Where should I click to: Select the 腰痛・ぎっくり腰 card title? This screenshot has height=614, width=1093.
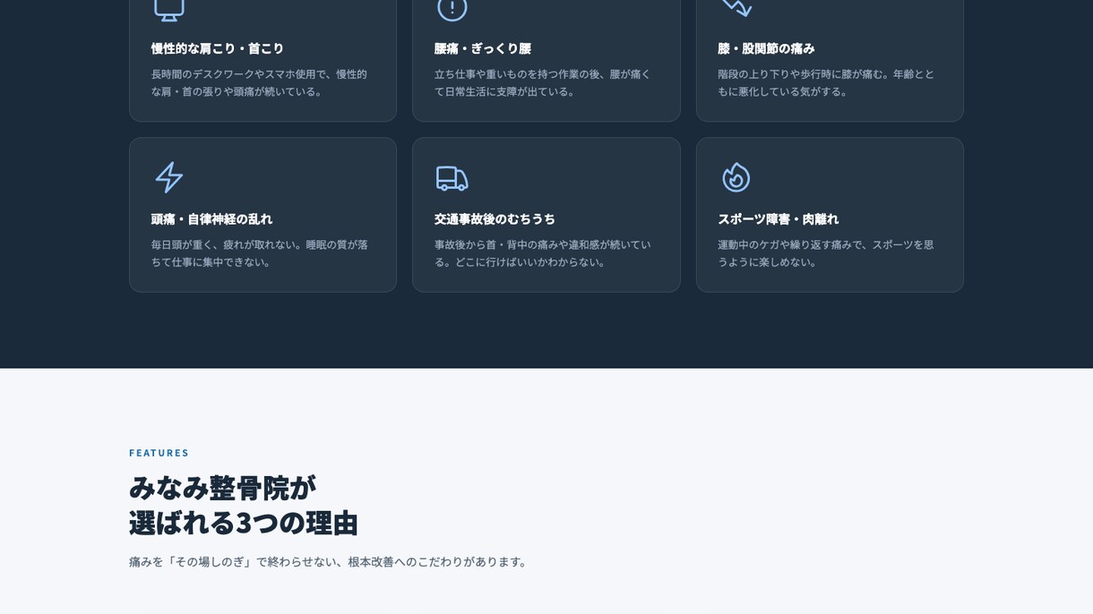coord(483,48)
